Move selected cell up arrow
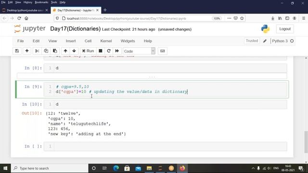Viewport: 308px width, 173px height. click(65, 51)
